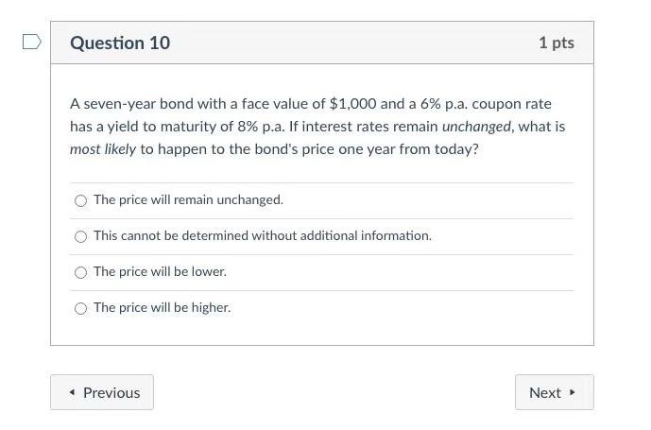Go back using the Previous button
The width and height of the screenshot is (651, 430).
click(x=102, y=392)
